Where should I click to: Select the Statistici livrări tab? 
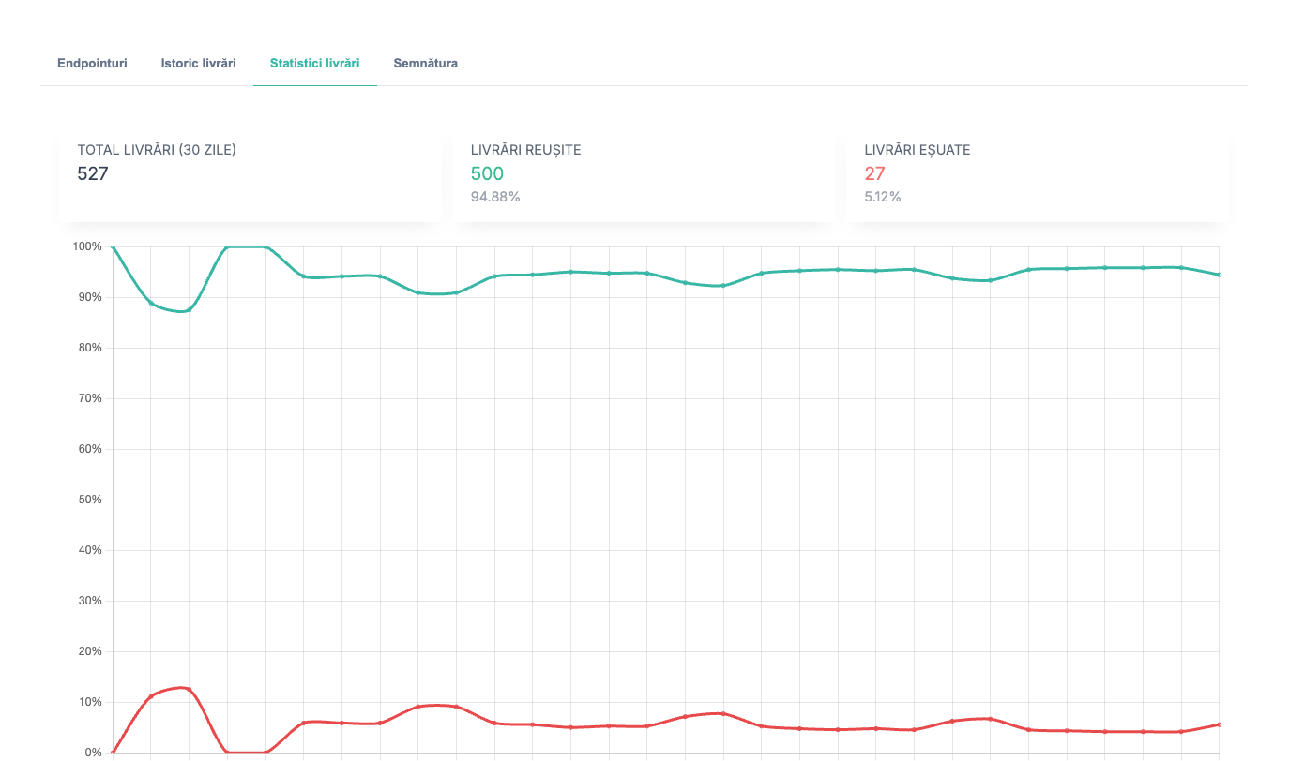pyautogui.click(x=314, y=63)
